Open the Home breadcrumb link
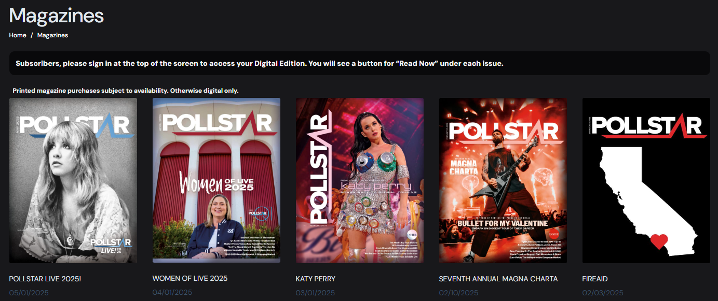Viewport: 718px width, 301px height. [18, 35]
